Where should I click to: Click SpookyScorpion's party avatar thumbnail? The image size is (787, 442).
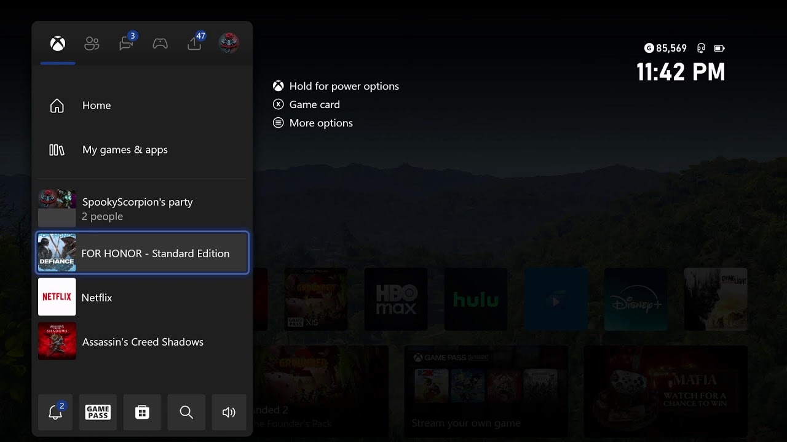tap(57, 208)
